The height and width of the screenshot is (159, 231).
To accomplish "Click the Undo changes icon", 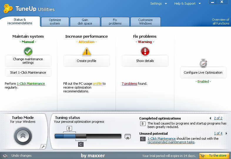I will pos(5,155).
